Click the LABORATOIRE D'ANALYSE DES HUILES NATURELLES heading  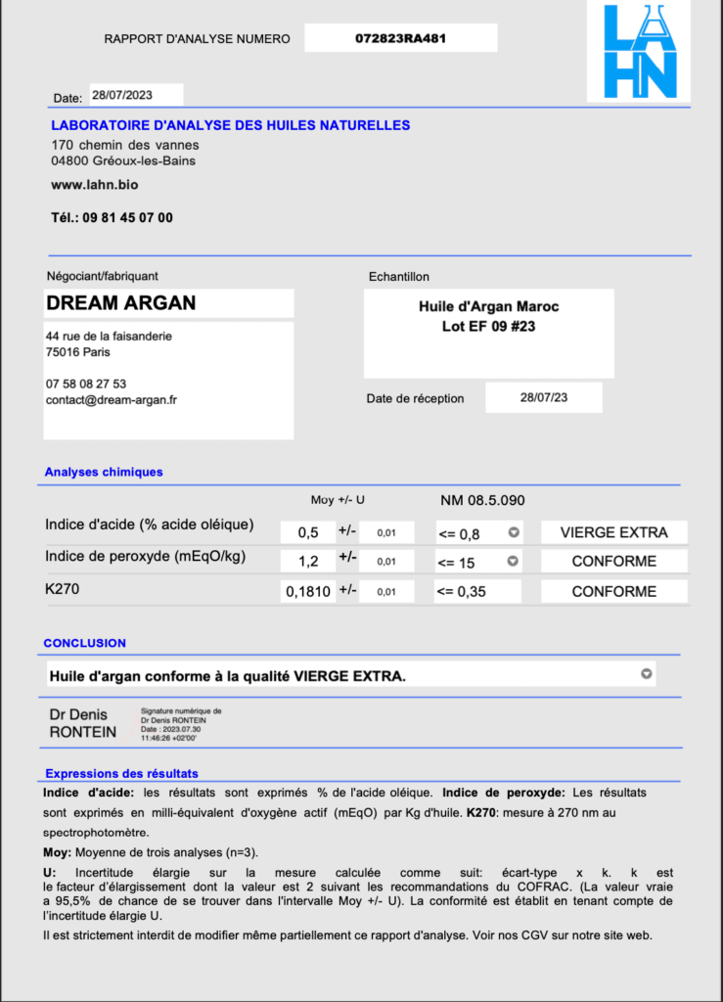click(231, 125)
